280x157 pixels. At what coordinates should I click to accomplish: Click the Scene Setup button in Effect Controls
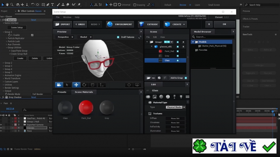click(x=17, y=27)
